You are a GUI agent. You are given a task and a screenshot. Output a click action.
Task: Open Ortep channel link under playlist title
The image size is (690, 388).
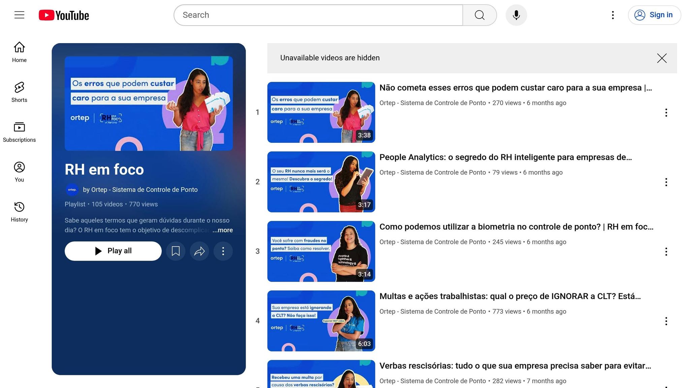tap(140, 190)
